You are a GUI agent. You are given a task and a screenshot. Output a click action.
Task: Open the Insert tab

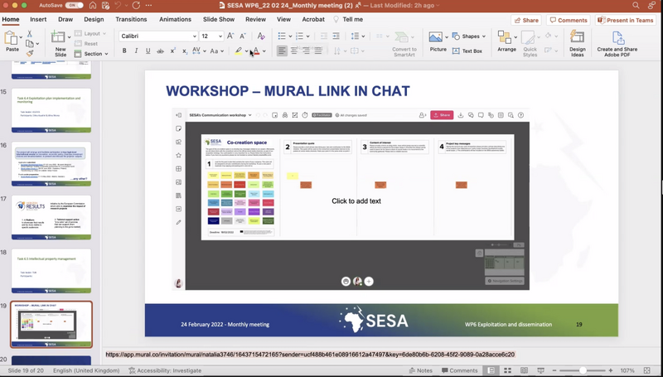pyautogui.click(x=38, y=19)
